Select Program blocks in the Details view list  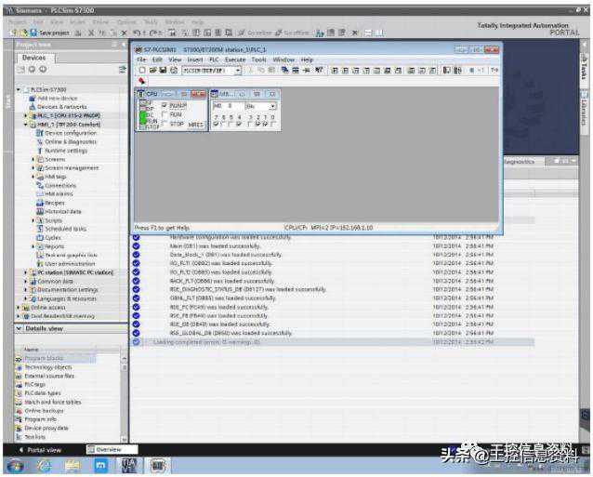42,358
